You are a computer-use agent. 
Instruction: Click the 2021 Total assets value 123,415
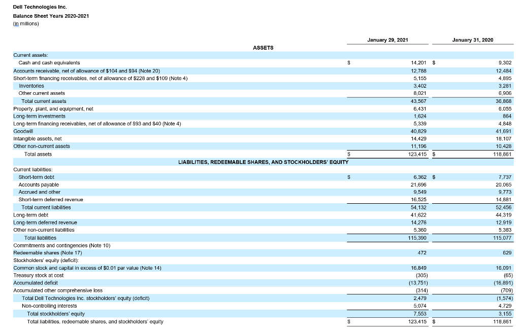[x=419, y=154]
